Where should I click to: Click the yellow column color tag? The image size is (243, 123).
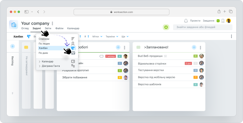click(x=26, y=47)
